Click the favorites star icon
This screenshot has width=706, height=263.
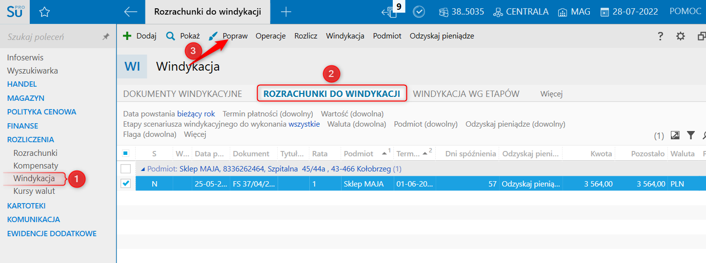tap(44, 12)
